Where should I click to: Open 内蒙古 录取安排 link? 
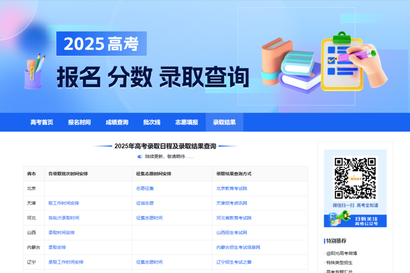click(x=57, y=247)
